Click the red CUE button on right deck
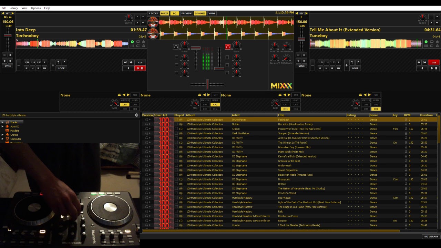 (x=434, y=62)
